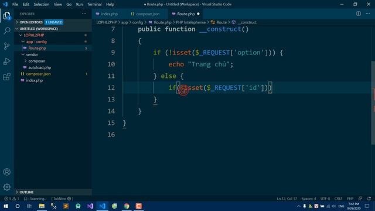This screenshot has width=375, height=211.
Task: Open Windows Action Center icon
Action: coord(367,206)
